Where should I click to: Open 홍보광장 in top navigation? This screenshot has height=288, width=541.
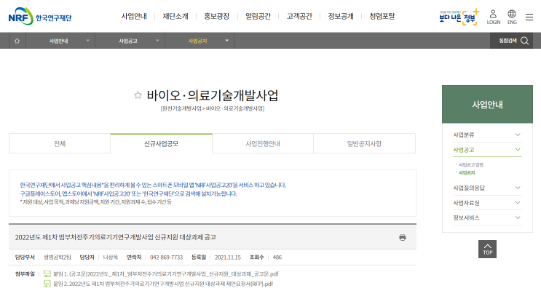pos(217,16)
